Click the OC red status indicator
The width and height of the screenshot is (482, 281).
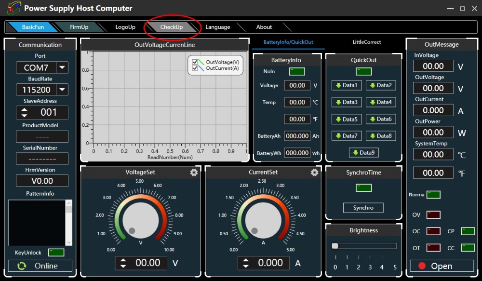433,231
